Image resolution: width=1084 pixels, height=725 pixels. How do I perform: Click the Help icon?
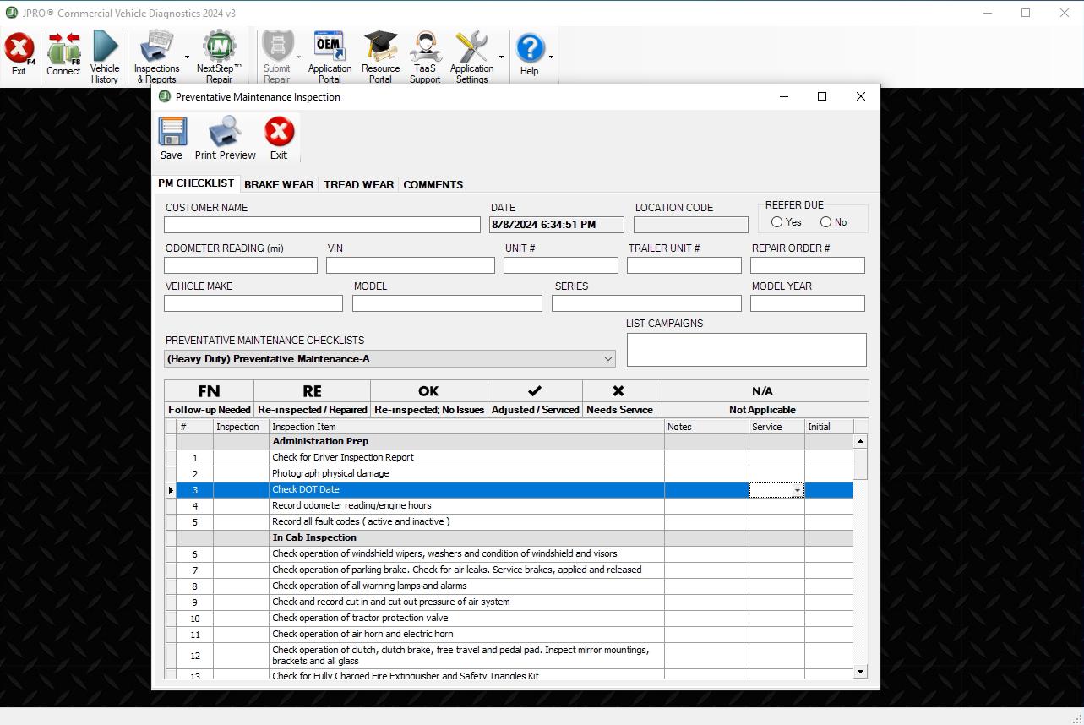coord(531,53)
